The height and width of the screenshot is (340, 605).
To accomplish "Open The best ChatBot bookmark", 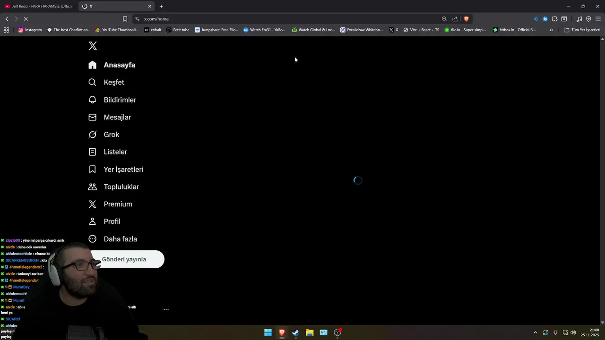I will pos(69,30).
